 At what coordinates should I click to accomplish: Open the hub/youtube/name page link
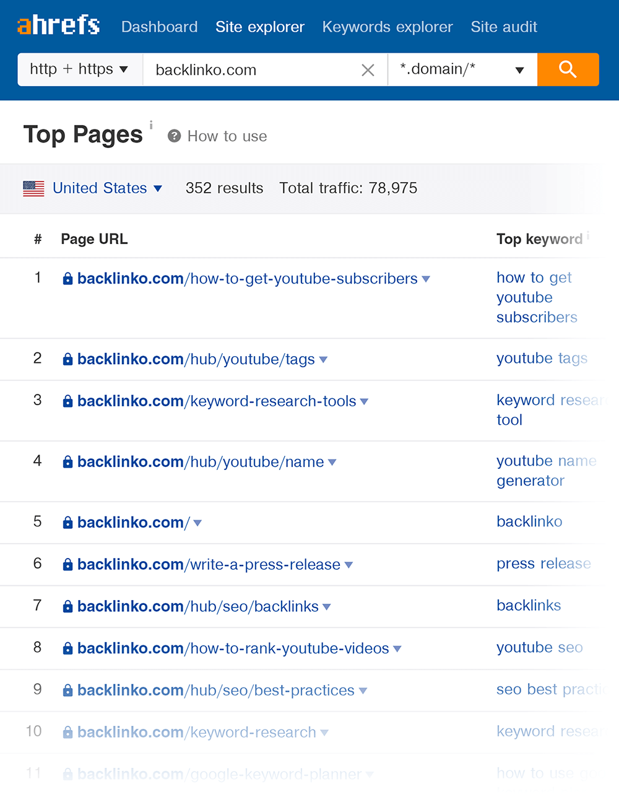201,462
